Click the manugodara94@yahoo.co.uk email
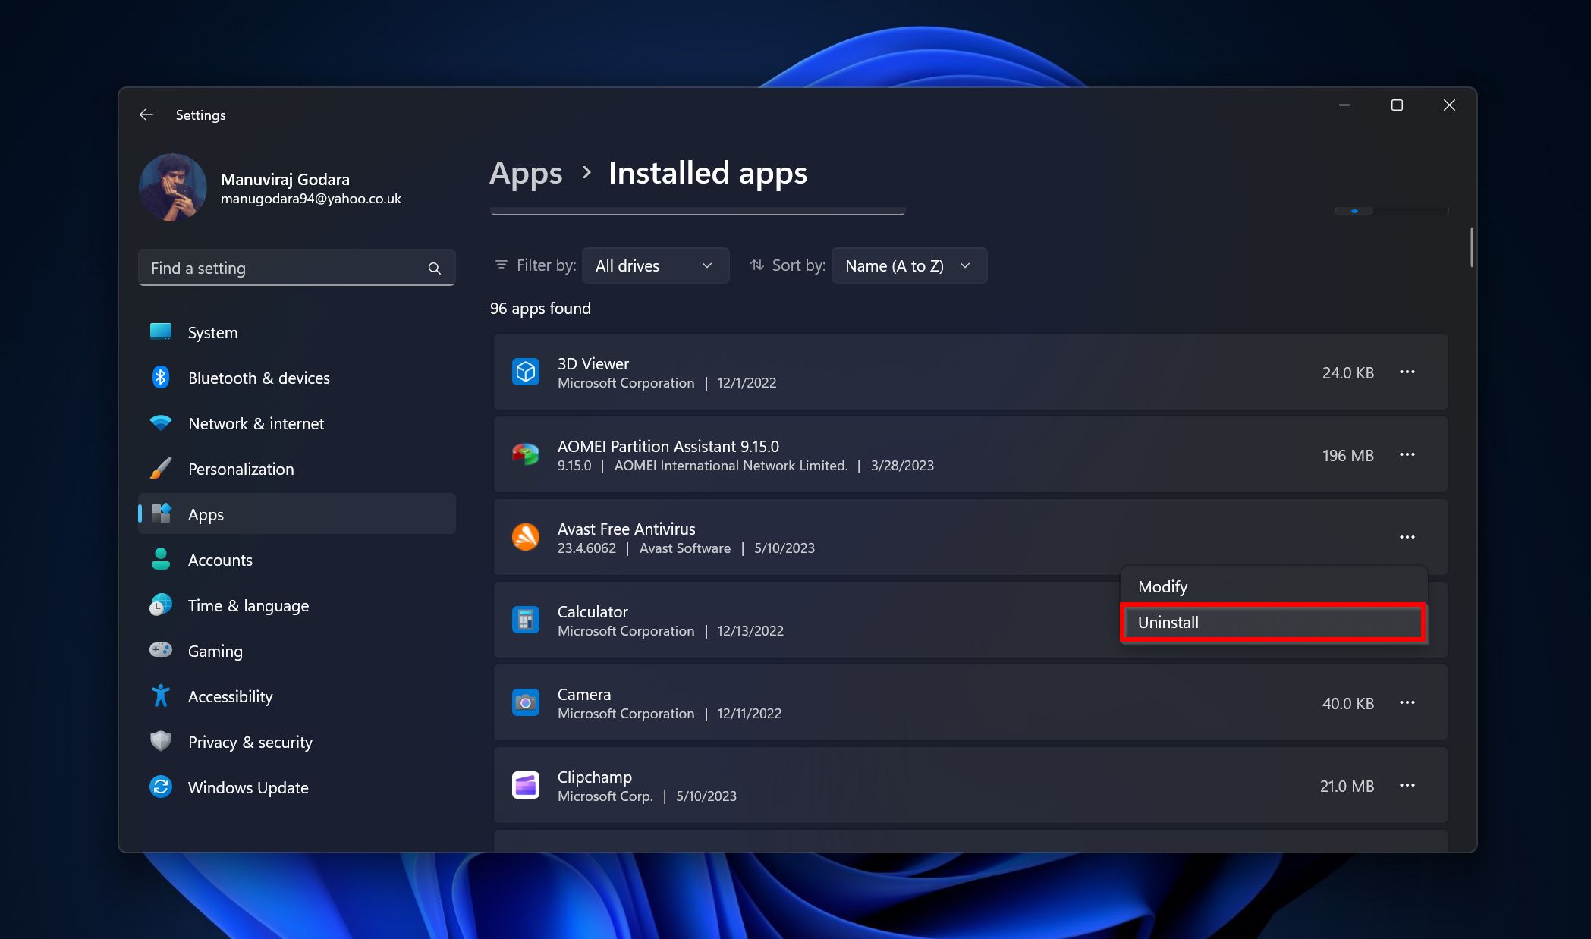Image resolution: width=1591 pixels, height=939 pixels. click(x=311, y=199)
